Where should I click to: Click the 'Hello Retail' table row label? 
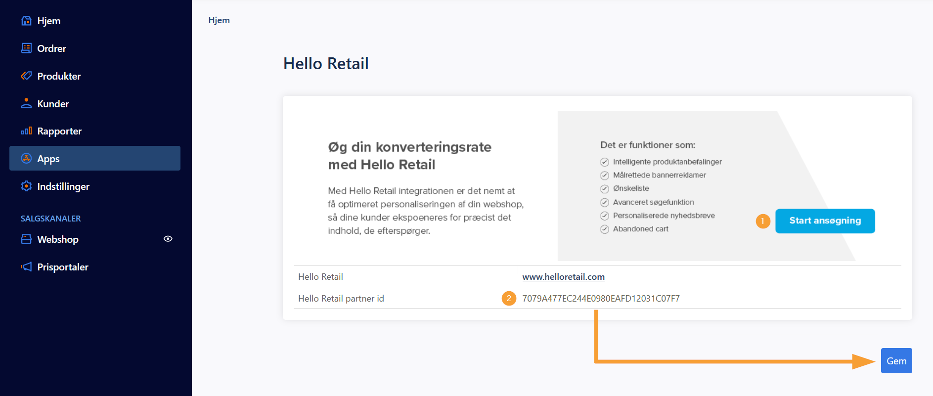click(x=320, y=277)
